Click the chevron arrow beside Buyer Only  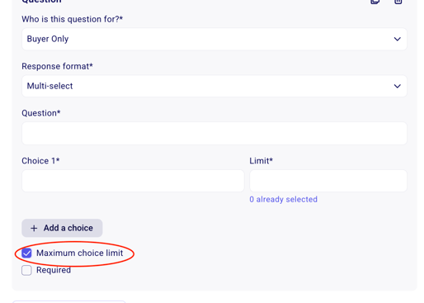pyautogui.click(x=397, y=39)
